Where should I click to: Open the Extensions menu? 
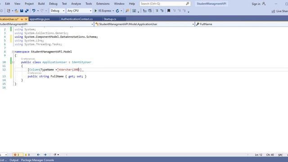pyautogui.click(x=103, y=4)
